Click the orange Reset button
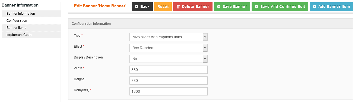Screen dimensions: 355x102 163,7
